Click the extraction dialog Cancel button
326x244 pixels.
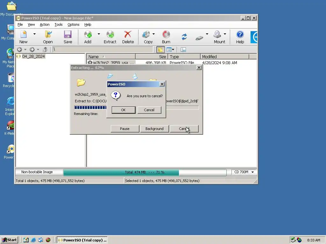(x=184, y=129)
